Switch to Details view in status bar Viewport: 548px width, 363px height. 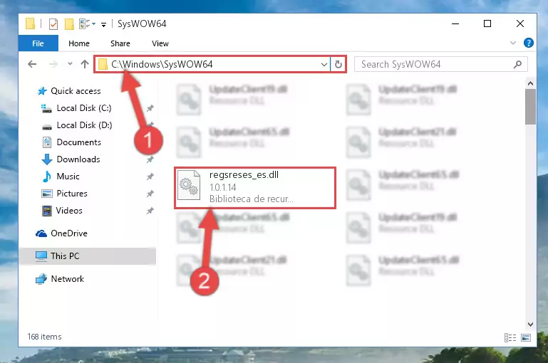(x=510, y=337)
